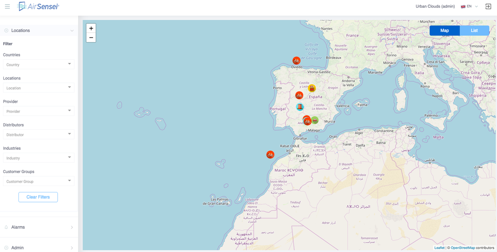Open the EN language selector
497x252 pixels.
(x=469, y=6)
